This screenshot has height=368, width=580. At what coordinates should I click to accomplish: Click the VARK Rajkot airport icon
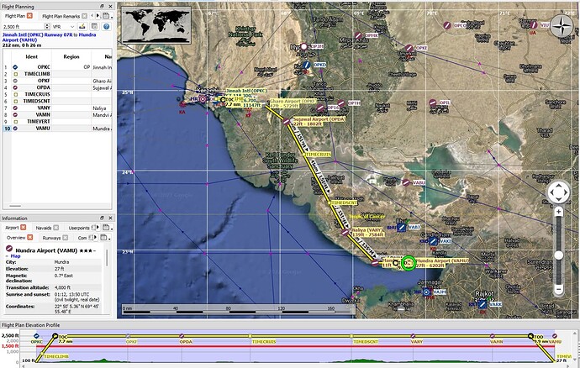click(482, 304)
